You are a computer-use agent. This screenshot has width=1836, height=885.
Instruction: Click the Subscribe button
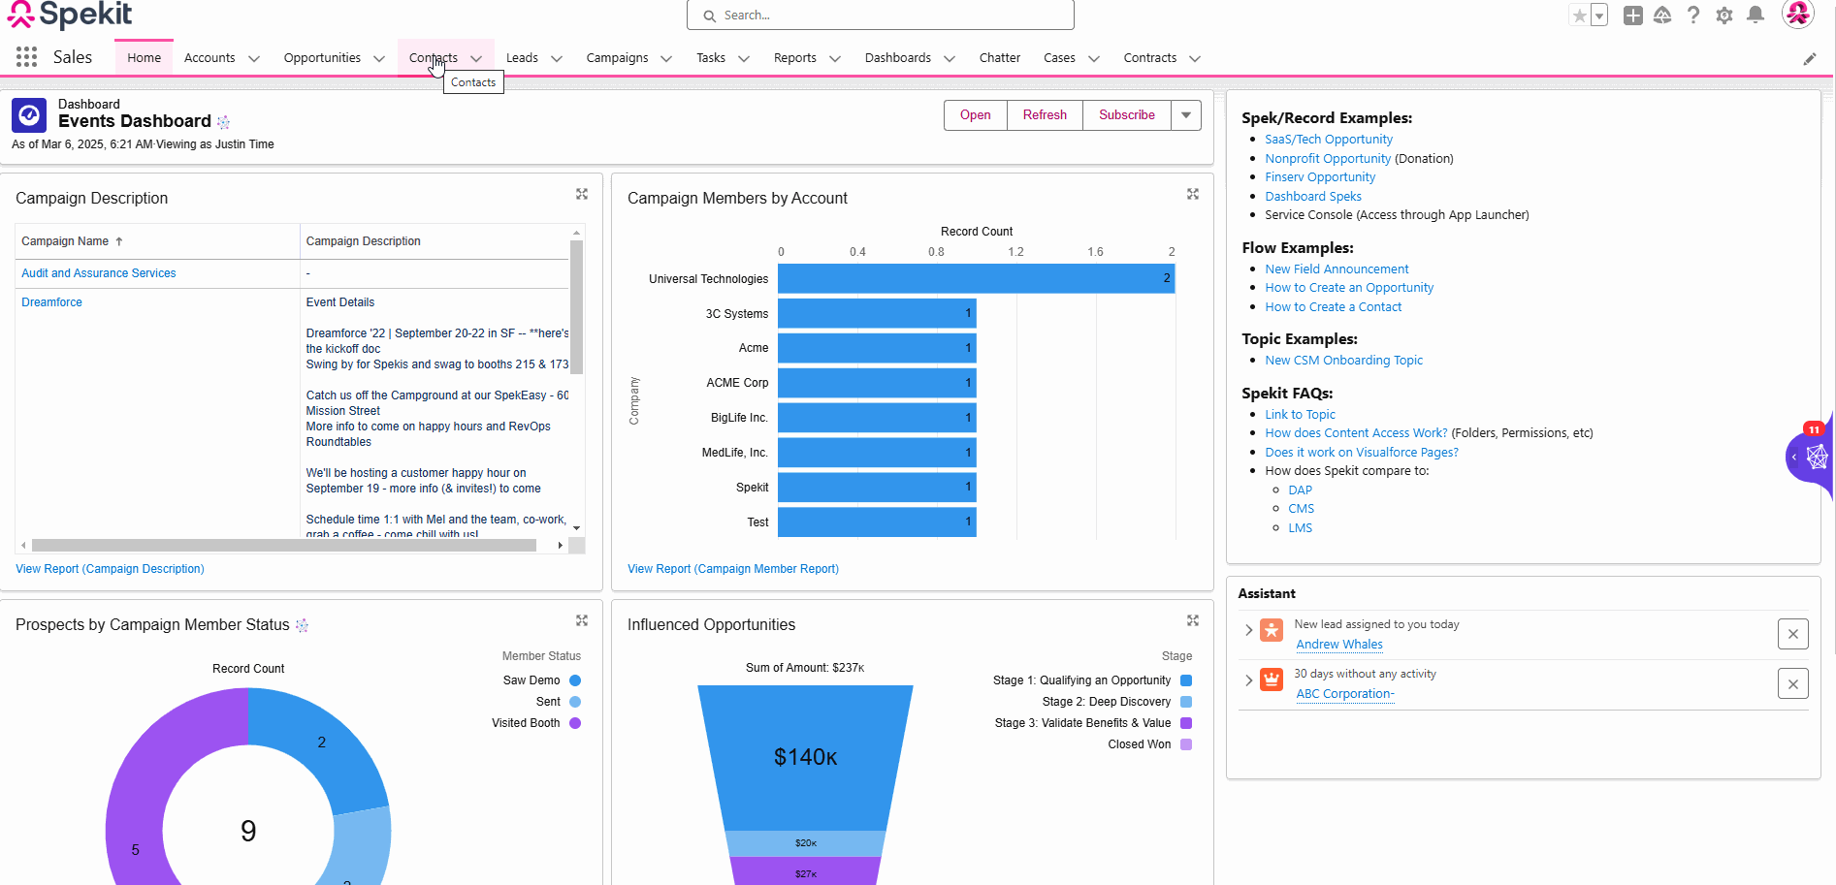point(1127,115)
